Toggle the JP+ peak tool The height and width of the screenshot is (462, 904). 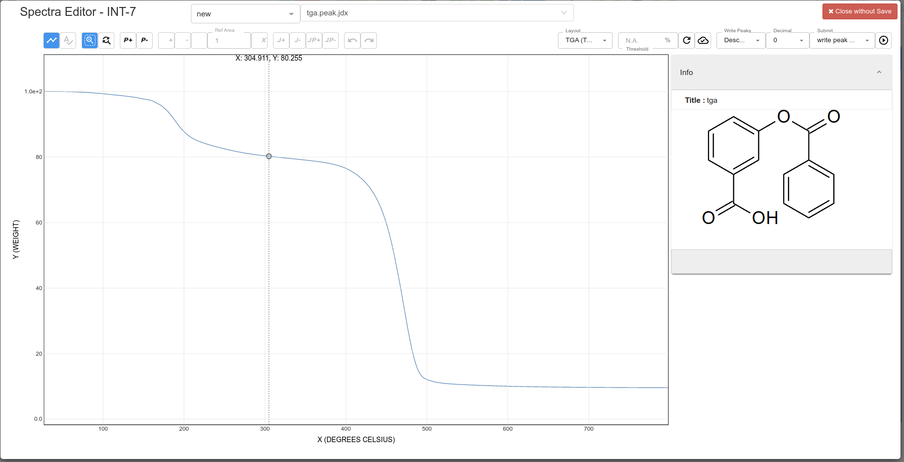(x=314, y=40)
